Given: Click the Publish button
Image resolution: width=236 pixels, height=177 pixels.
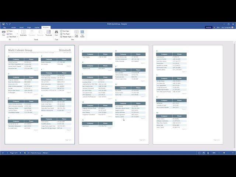Looking at the screenshot, I should tap(208, 27).
